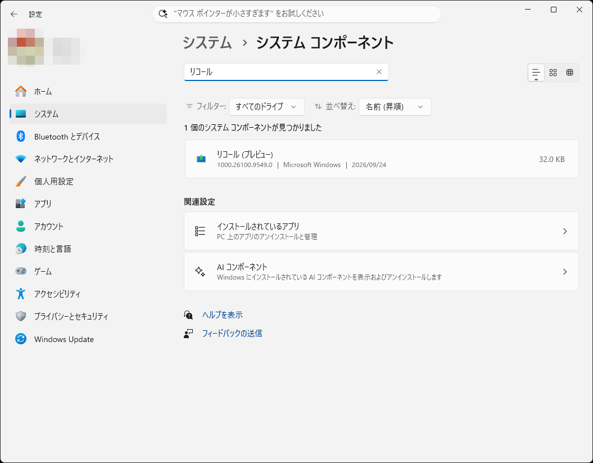Image resolution: width=593 pixels, height=463 pixels.
Task: Open Bluetooth とデバイス settings
Action: [88, 136]
